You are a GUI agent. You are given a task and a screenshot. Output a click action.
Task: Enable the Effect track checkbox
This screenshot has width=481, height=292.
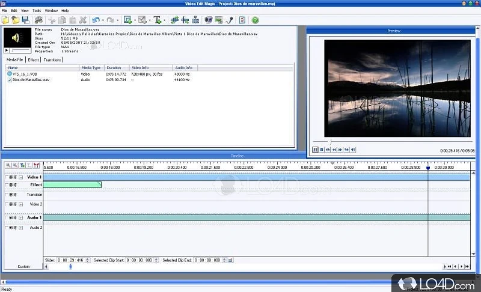[x=7, y=185]
